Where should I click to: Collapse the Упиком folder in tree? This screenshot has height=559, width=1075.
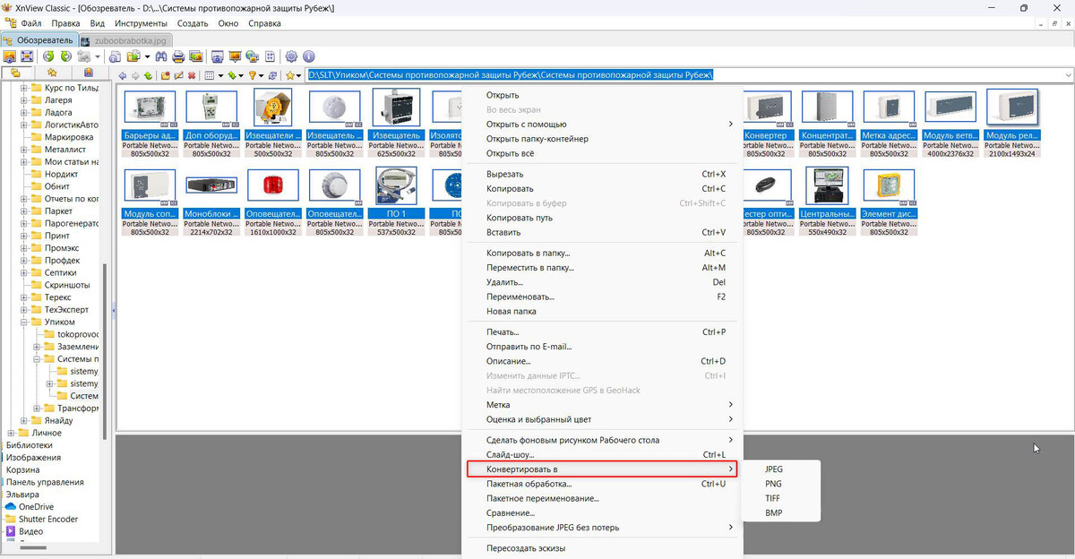(25, 322)
